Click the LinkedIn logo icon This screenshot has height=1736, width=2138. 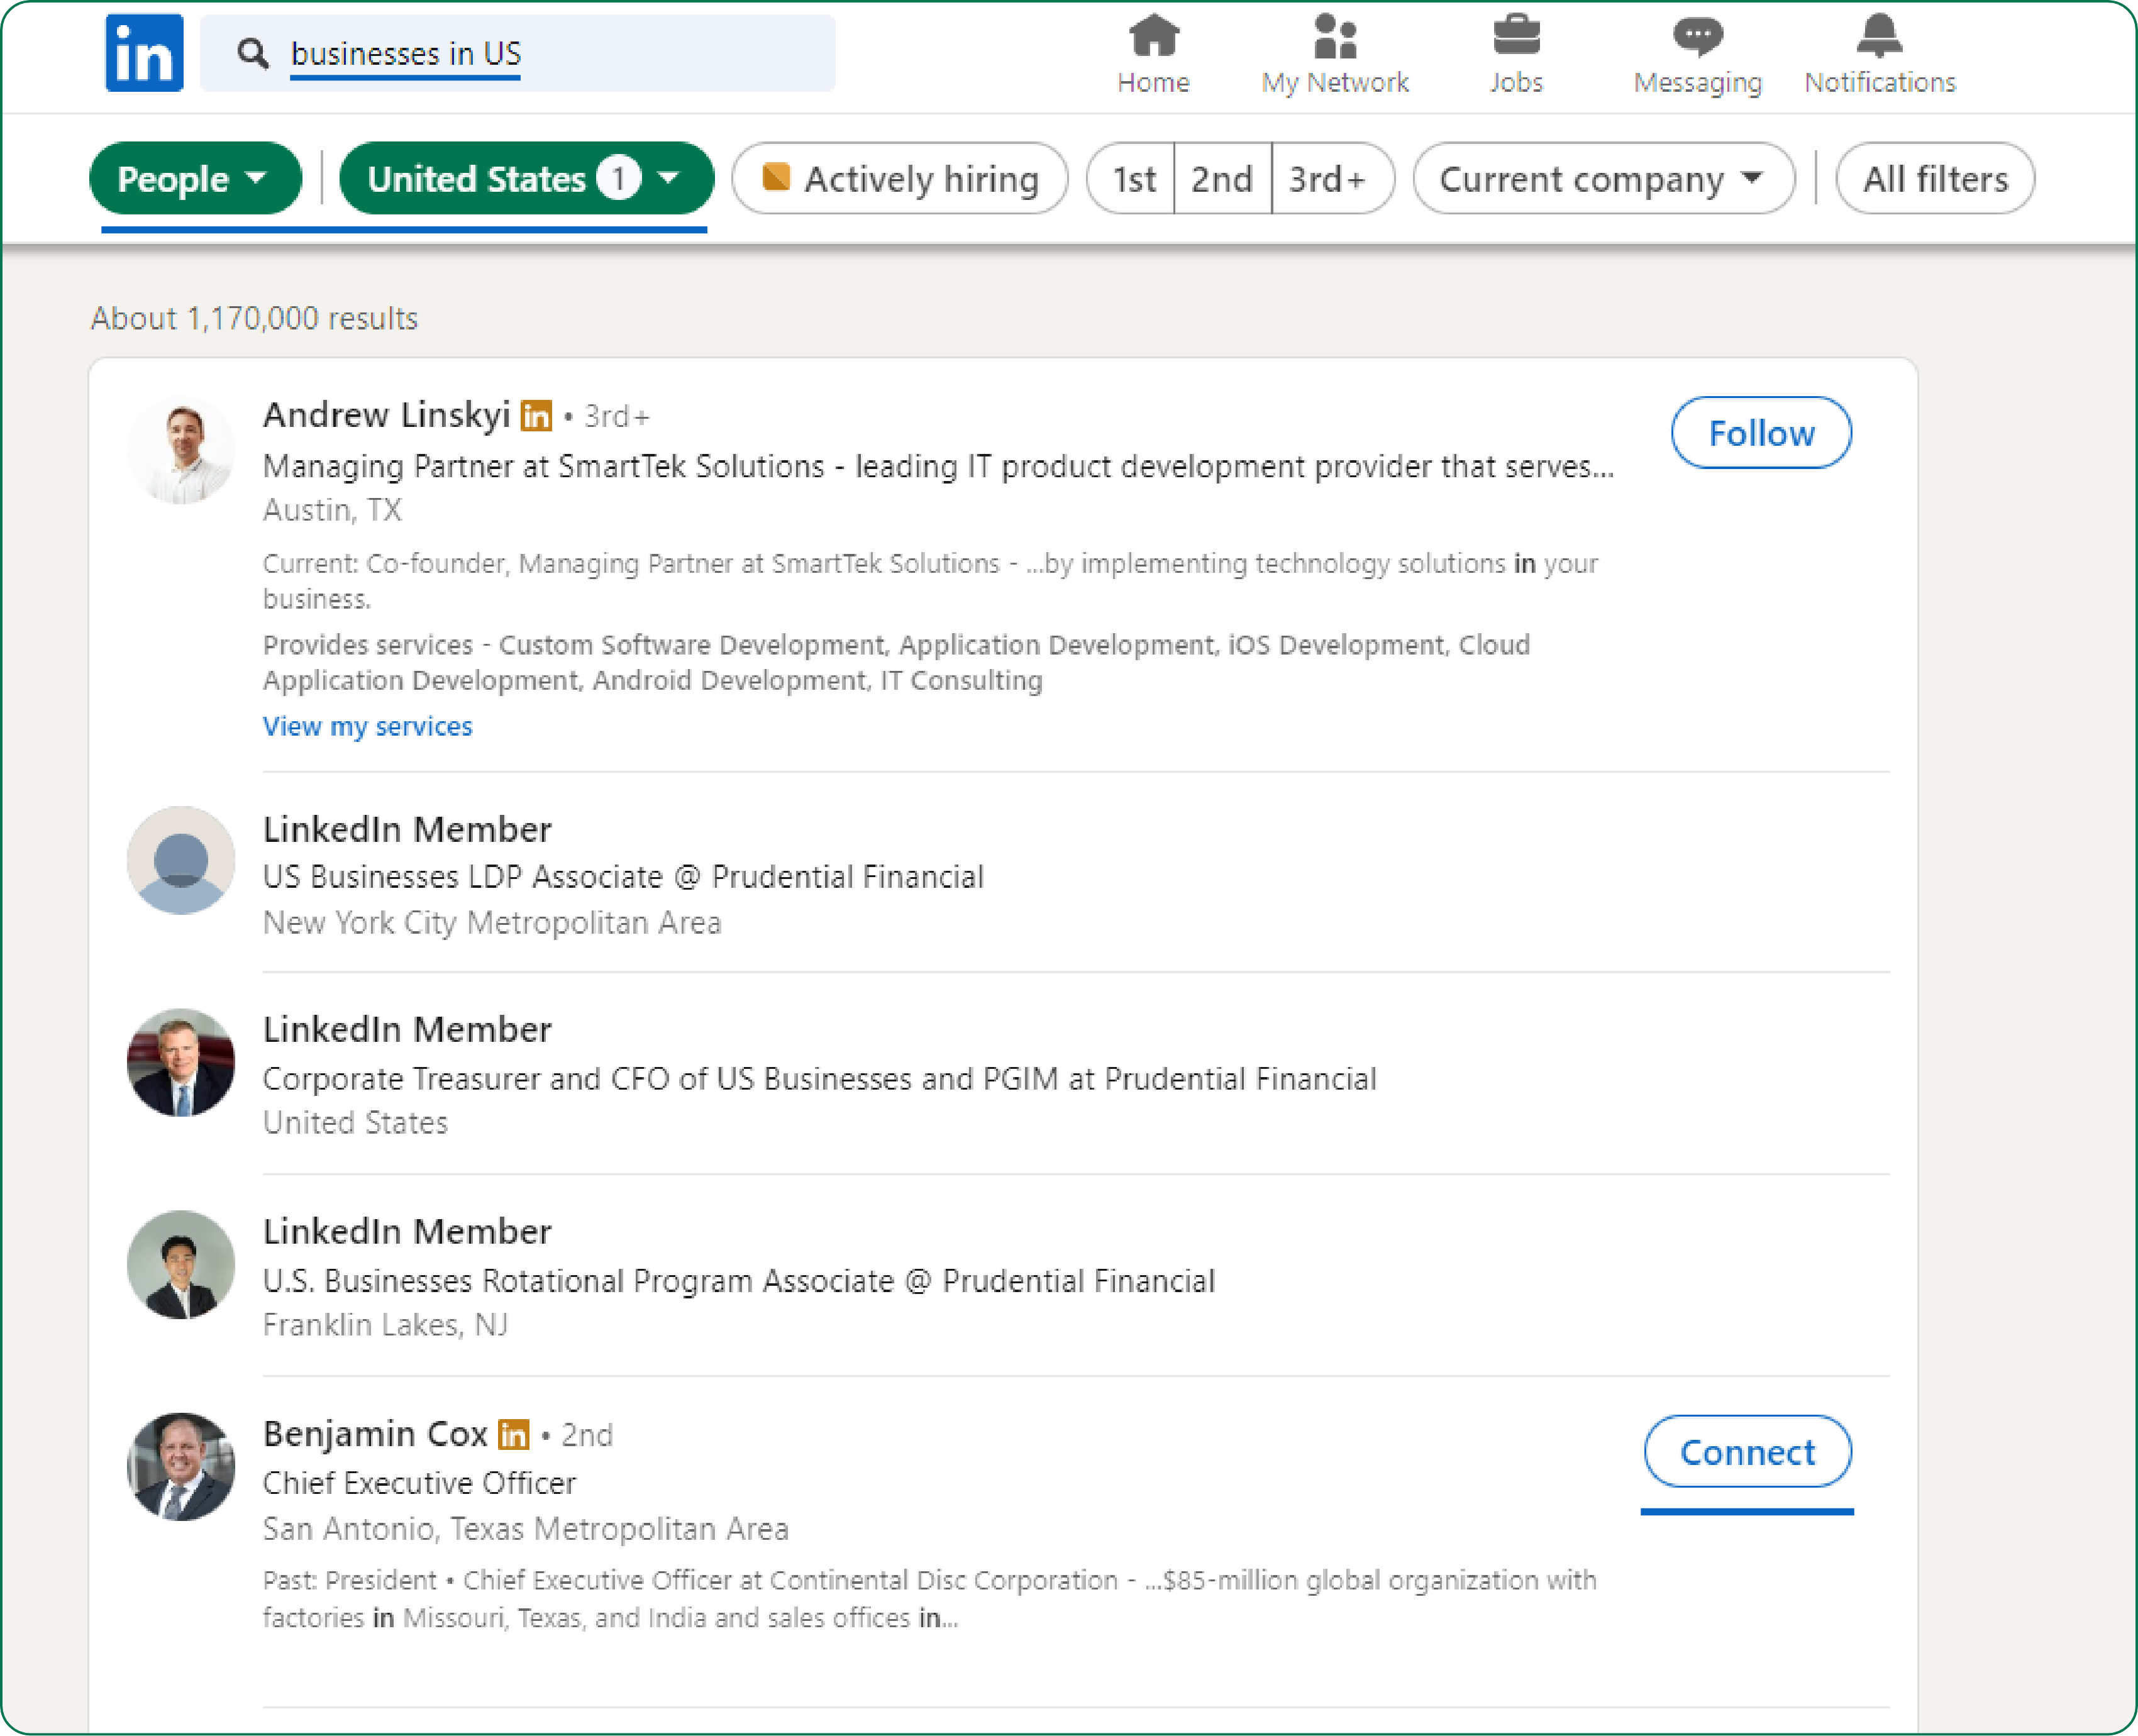pyautogui.click(x=144, y=53)
